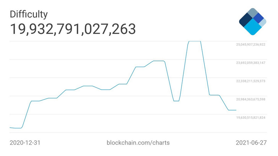
Task: Click the large light blue diamond in the logo
Action: 253,28
